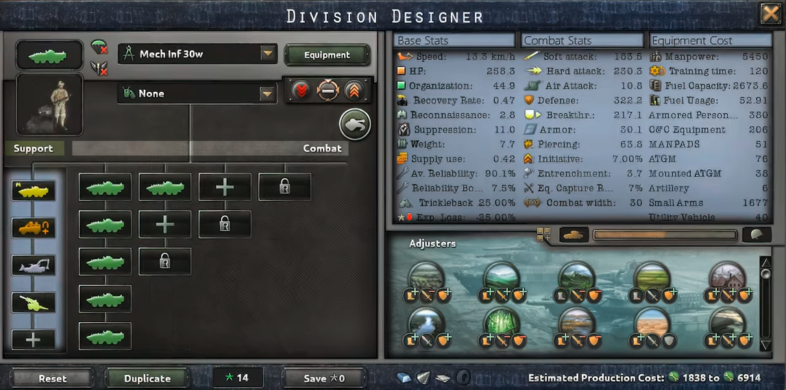Select the desert terrain adjuster icon

point(652,324)
